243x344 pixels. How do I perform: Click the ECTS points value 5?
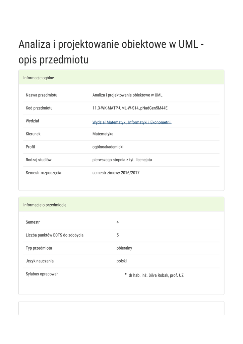(118, 235)
